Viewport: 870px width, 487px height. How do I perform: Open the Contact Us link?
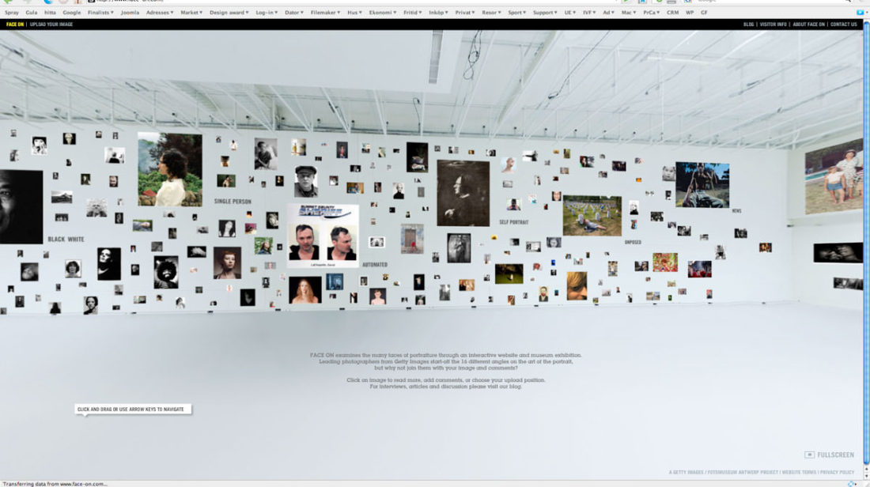click(x=843, y=25)
